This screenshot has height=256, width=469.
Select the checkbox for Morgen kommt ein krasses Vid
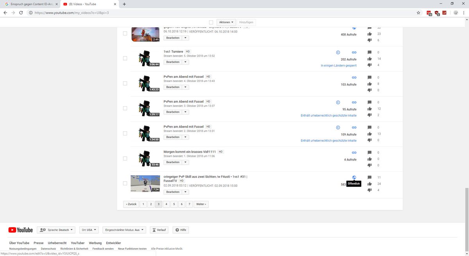pyautogui.click(x=125, y=158)
